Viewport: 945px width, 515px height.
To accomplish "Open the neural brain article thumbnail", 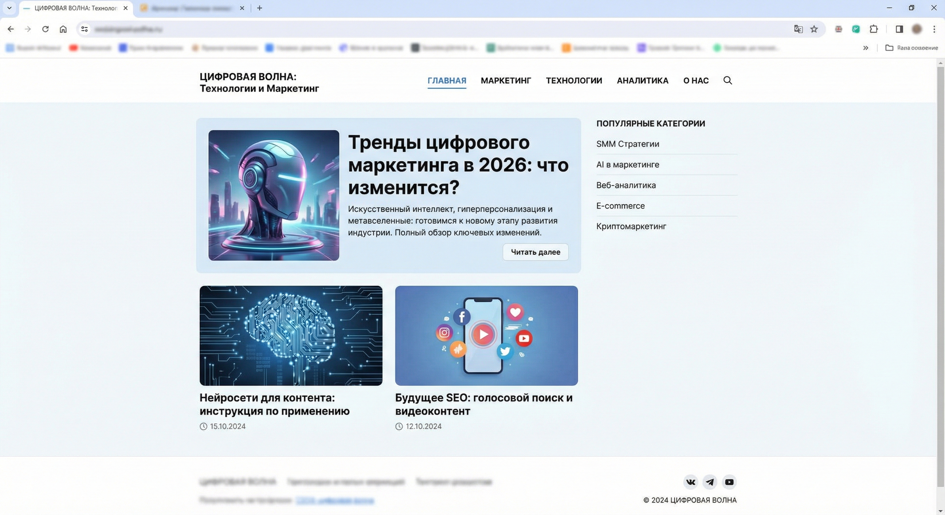I will (x=291, y=335).
